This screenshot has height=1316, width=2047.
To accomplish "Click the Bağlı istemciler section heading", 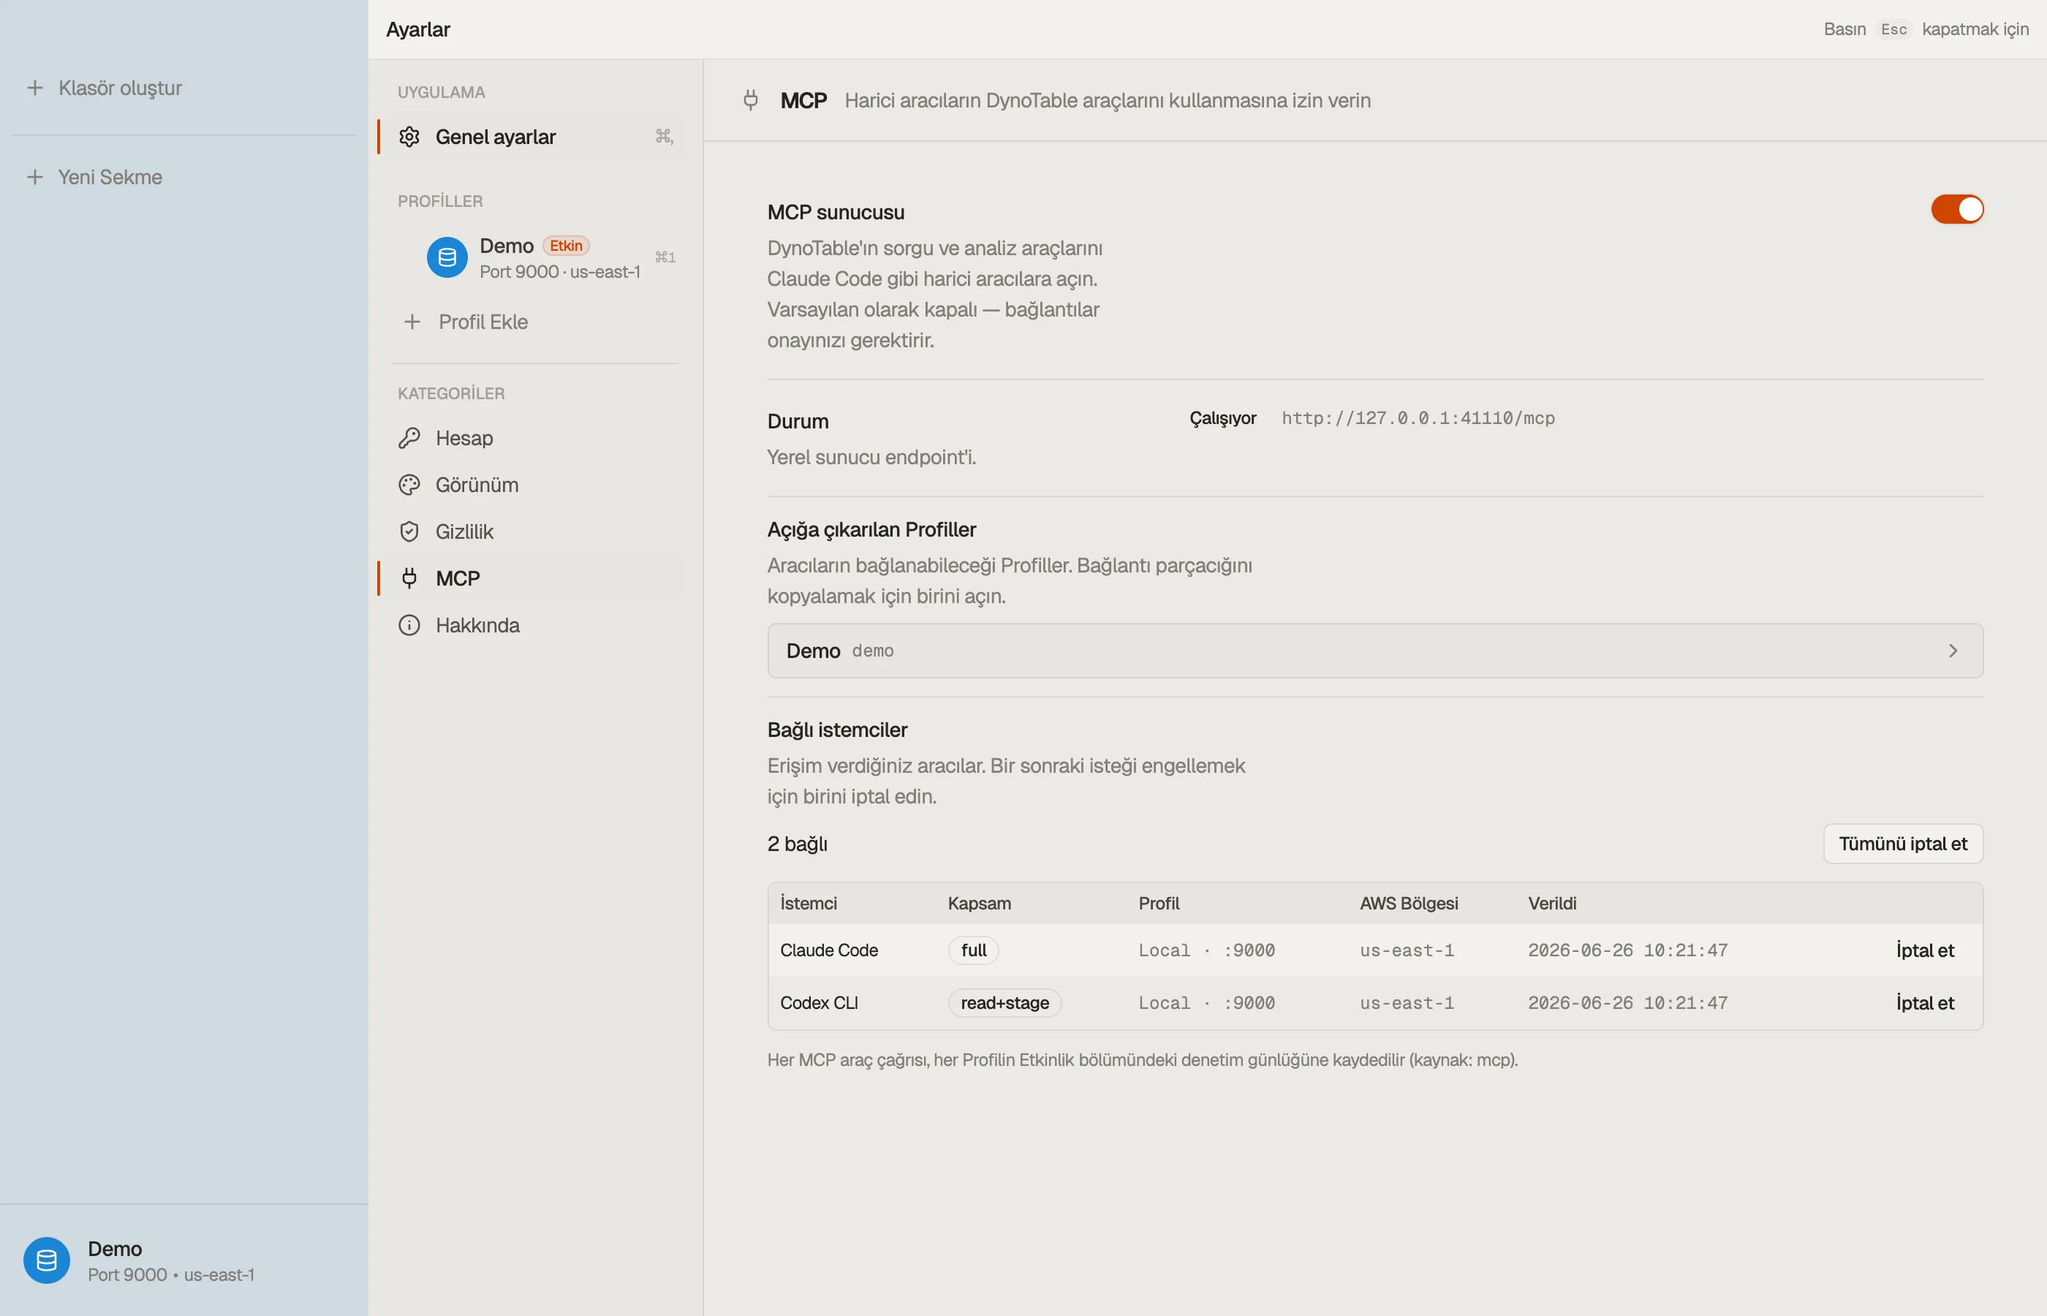I will (x=837, y=730).
